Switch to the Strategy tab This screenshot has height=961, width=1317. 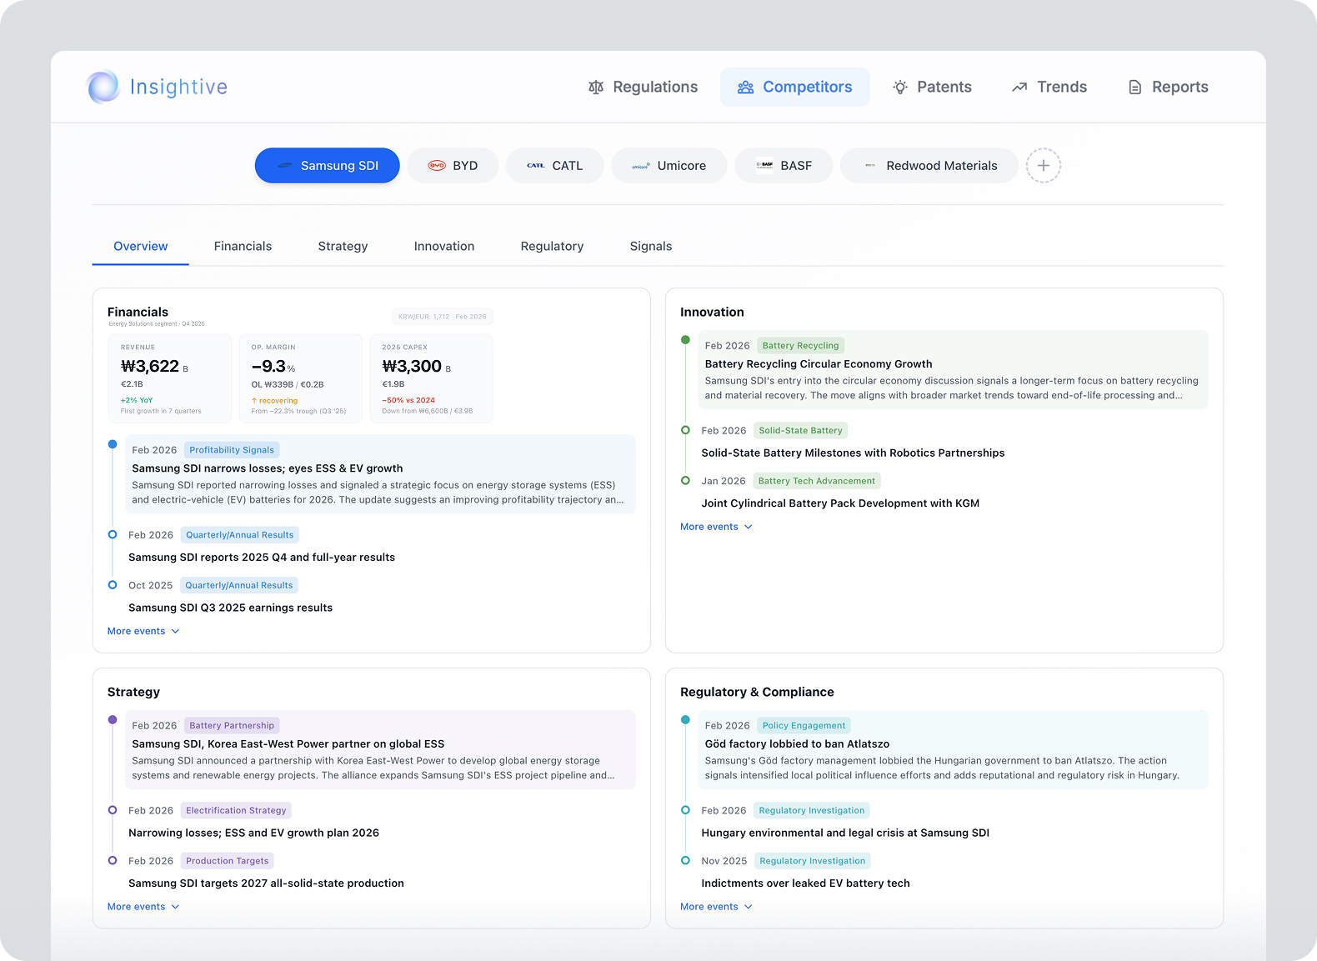[x=343, y=247]
